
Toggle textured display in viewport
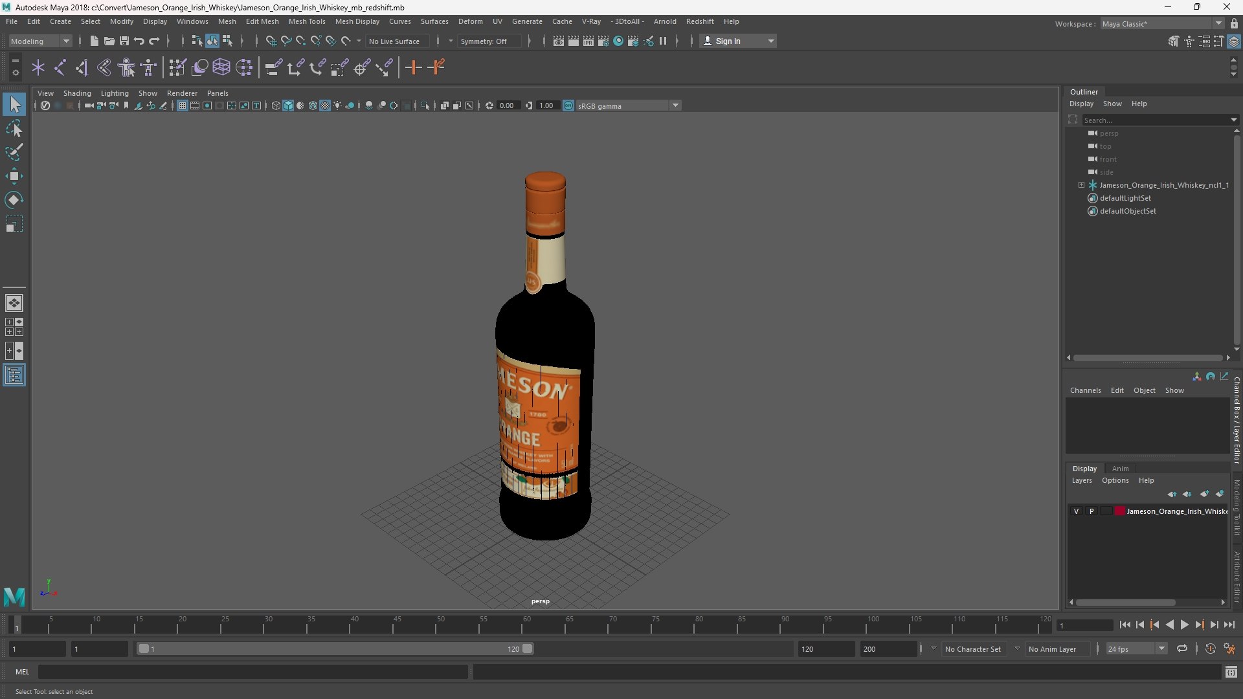(x=325, y=105)
